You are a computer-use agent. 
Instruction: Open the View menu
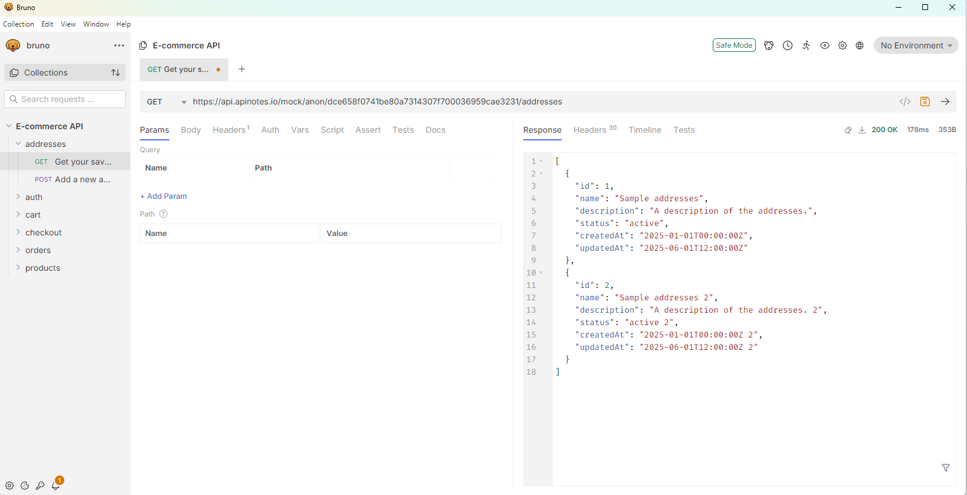(x=68, y=24)
